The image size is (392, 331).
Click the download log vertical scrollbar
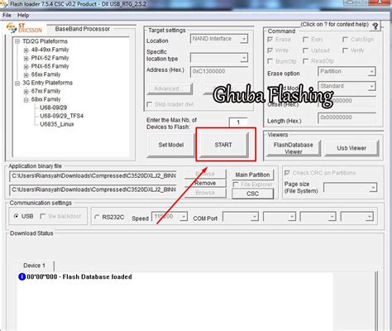(x=376, y=300)
